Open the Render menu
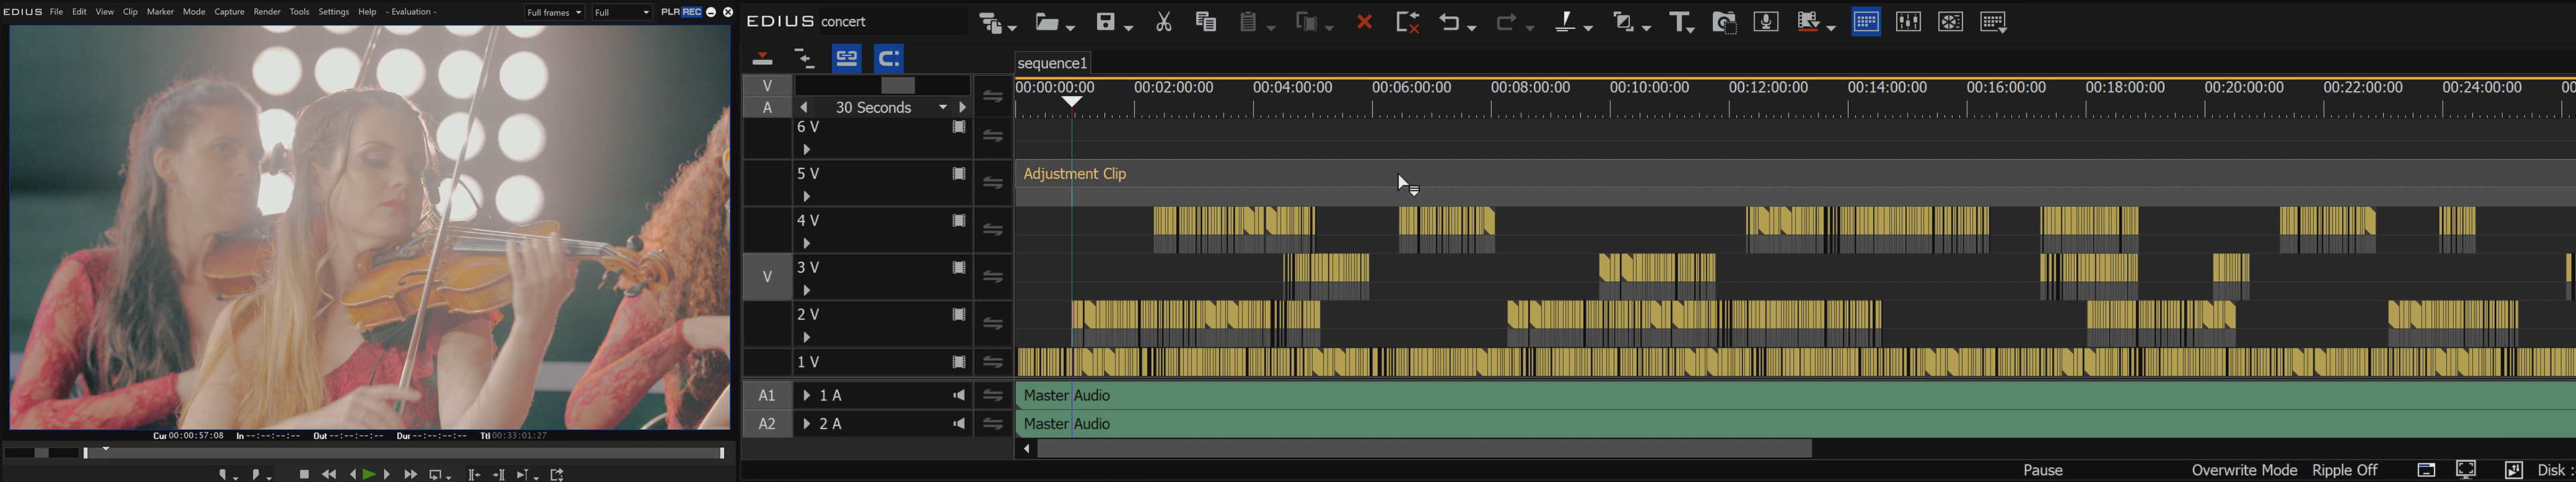This screenshot has width=2576, height=482. click(267, 12)
